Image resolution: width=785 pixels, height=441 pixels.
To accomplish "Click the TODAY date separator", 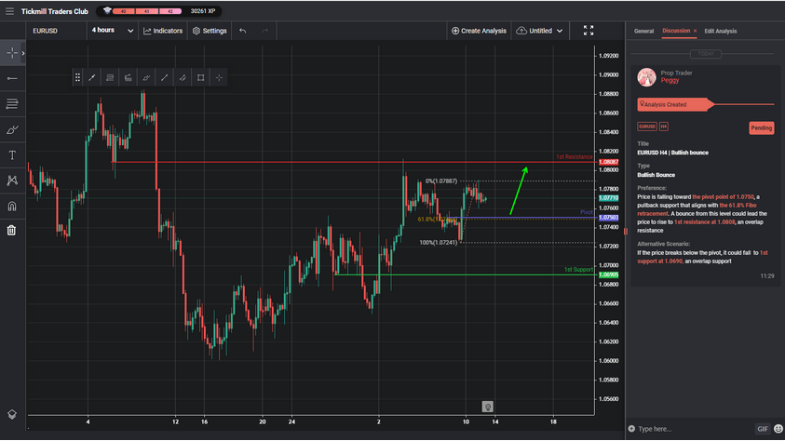I will [706, 54].
